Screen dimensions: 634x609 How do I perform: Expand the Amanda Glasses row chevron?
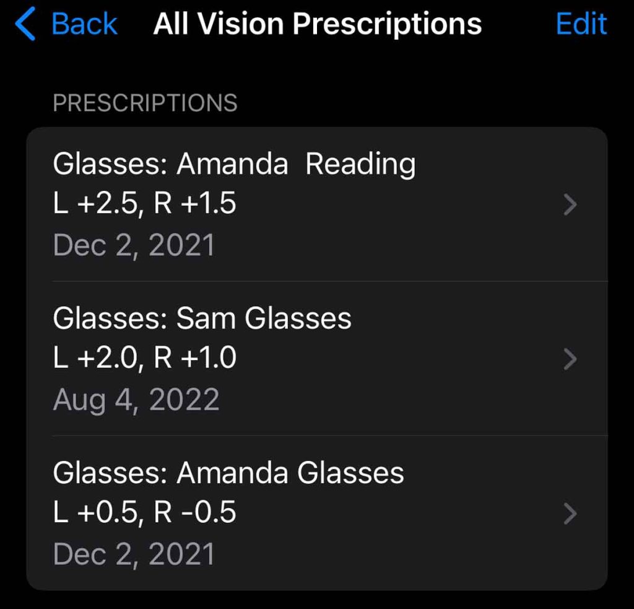click(571, 513)
